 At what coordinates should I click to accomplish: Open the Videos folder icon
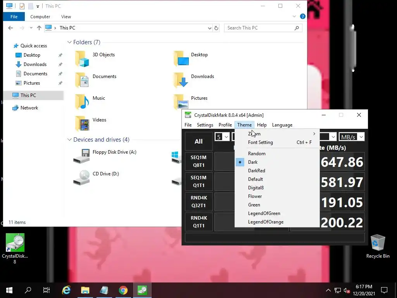[x=82, y=124]
